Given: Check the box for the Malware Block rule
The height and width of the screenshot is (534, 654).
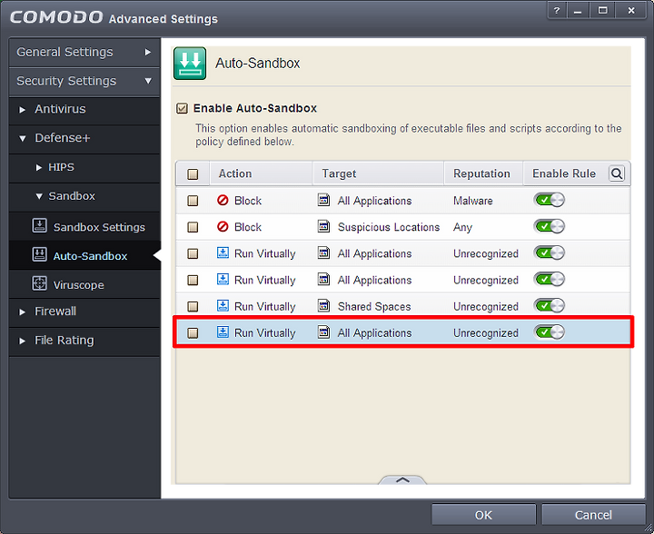Looking at the screenshot, I should pos(193,201).
